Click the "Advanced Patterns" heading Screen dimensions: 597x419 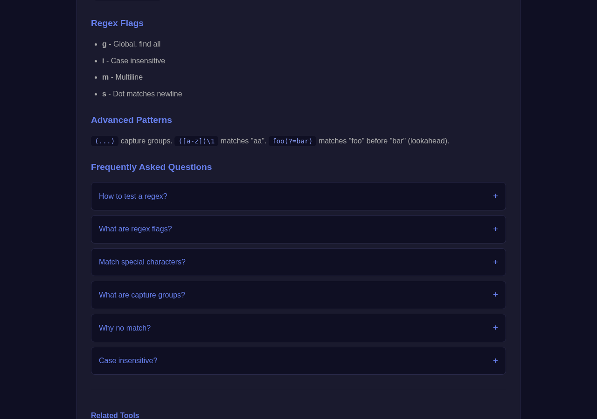click(132, 120)
